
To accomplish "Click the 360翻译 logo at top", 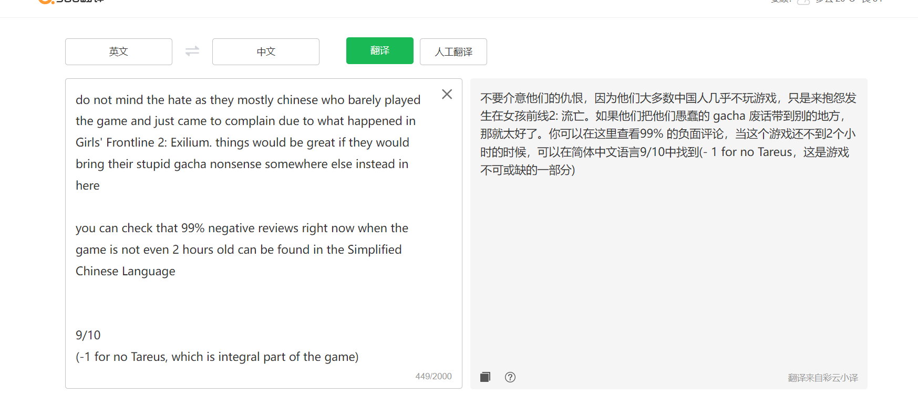I will point(71,2).
